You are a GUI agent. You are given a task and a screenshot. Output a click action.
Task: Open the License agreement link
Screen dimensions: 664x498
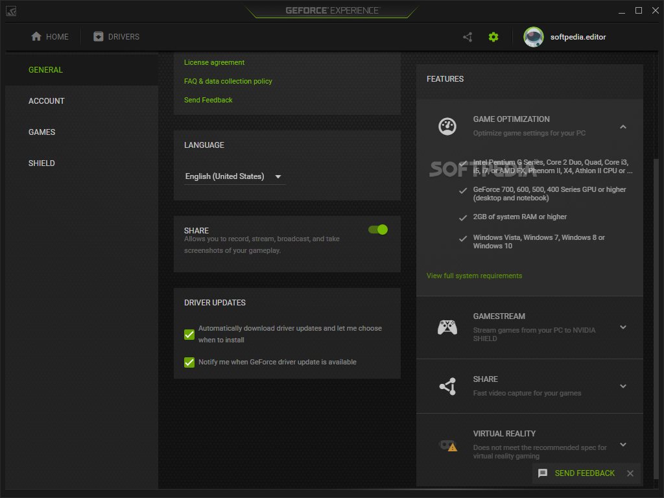click(x=214, y=62)
